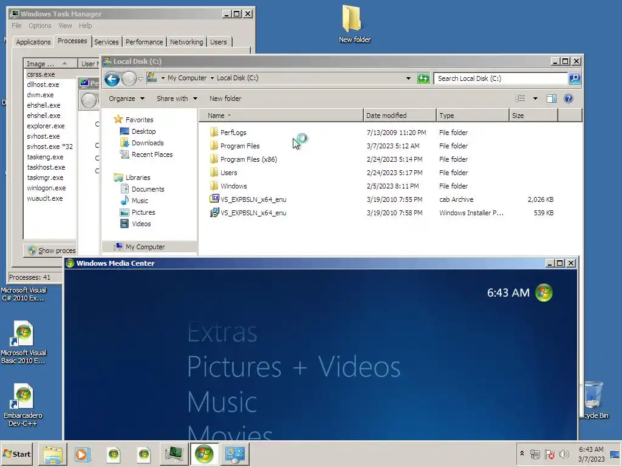The image size is (622, 467).
Task: Click the Start button
Action: click(17, 454)
